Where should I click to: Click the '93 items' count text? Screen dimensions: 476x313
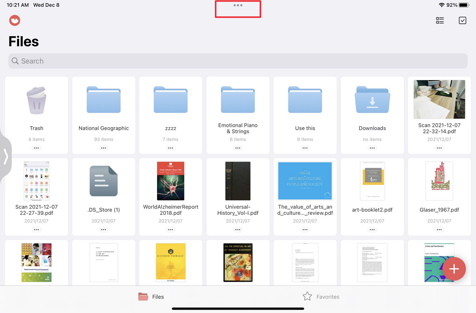103,140
